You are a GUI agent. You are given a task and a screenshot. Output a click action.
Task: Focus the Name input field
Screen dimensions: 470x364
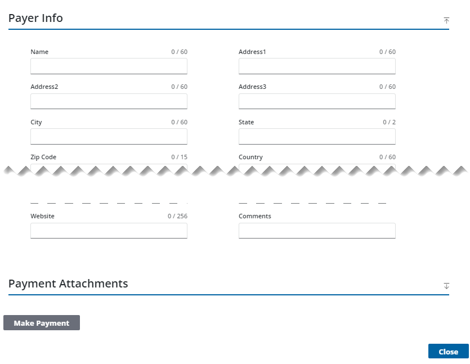click(109, 66)
